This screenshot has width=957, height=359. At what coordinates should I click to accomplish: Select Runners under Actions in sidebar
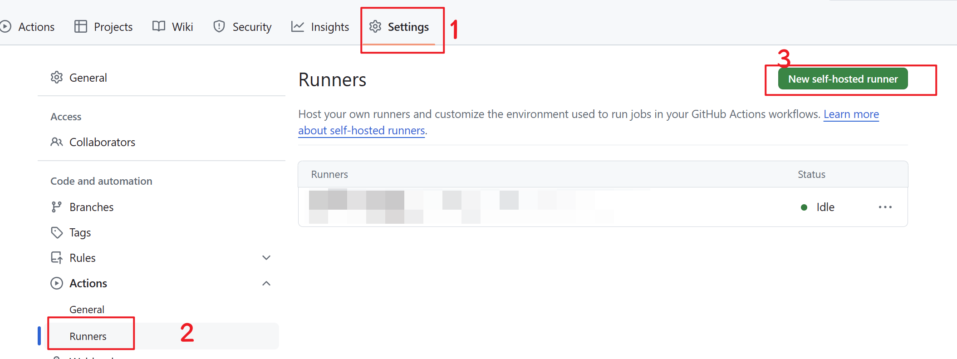pyautogui.click(x=88, y=336)
